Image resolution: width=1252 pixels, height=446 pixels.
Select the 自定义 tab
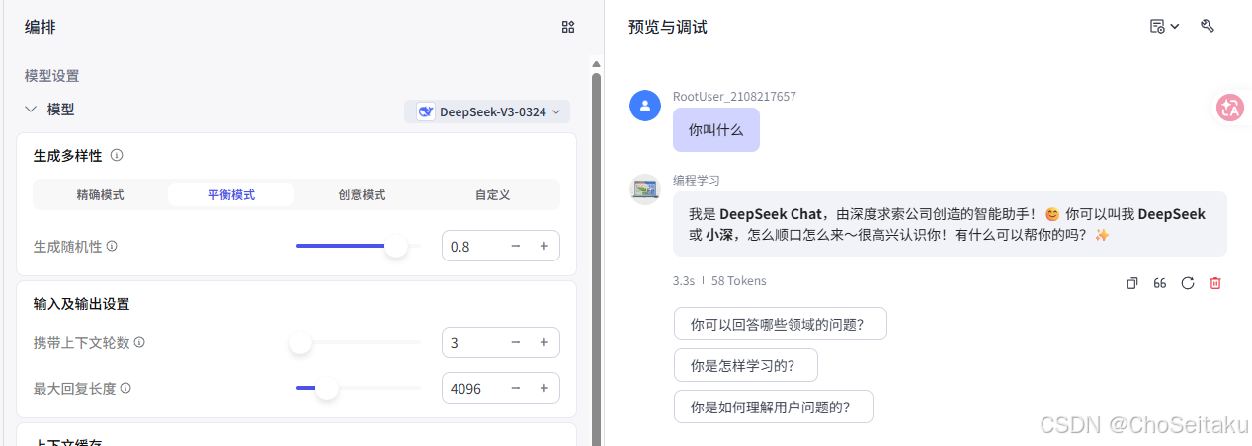(x=492, y=194)
